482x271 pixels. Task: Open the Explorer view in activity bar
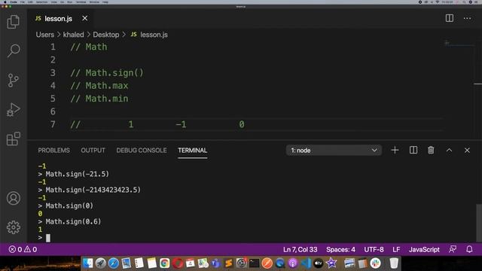[x=14, y=22]
